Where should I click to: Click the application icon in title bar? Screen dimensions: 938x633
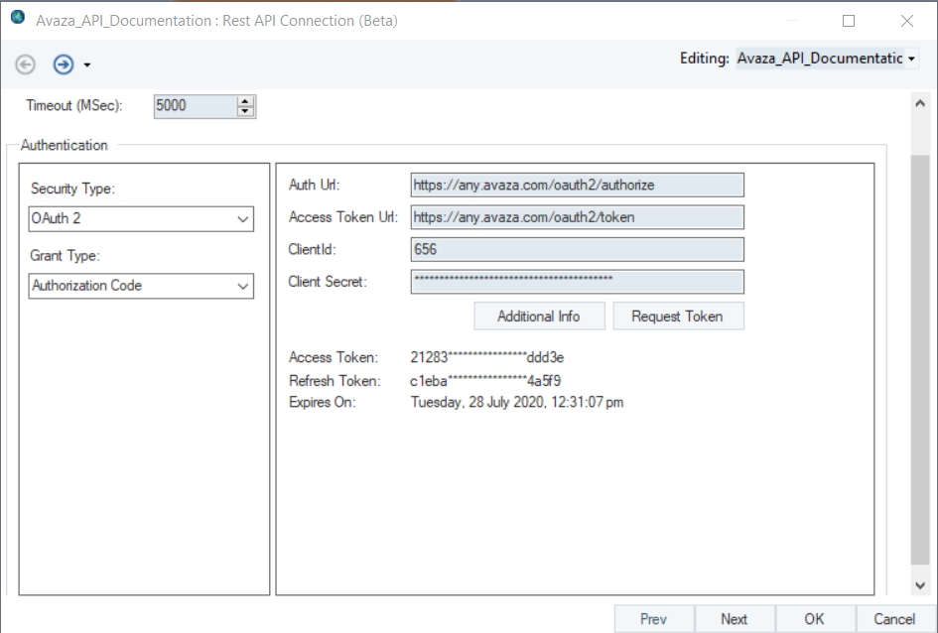17,19
